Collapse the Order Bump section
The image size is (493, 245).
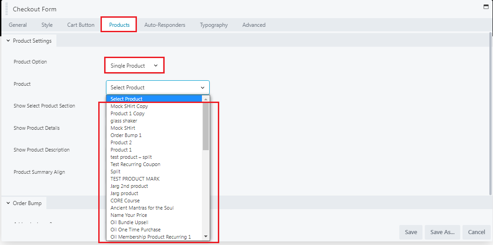pyautogui.click(x=8, y=203)
